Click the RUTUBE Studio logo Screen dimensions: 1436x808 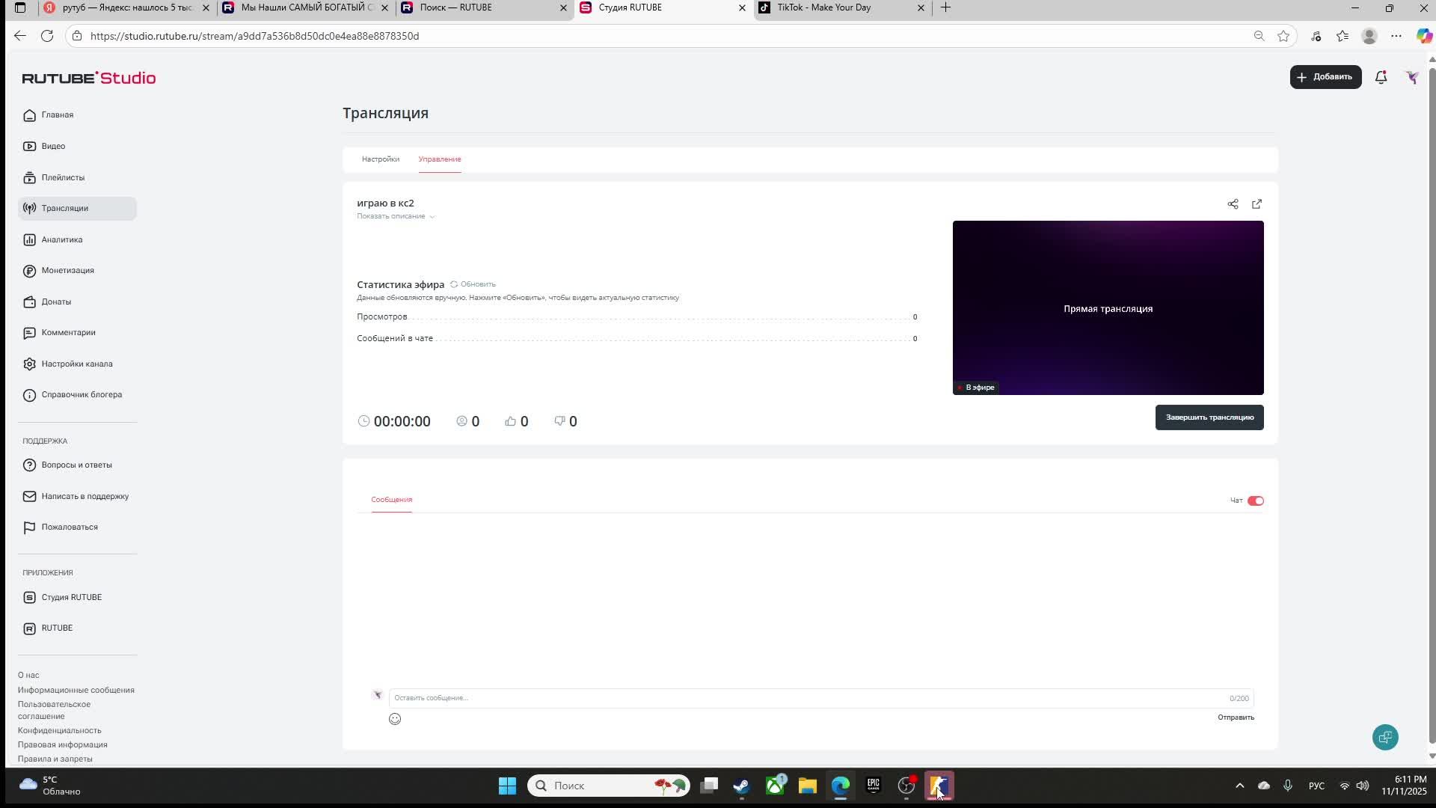(x=89, y=78)
